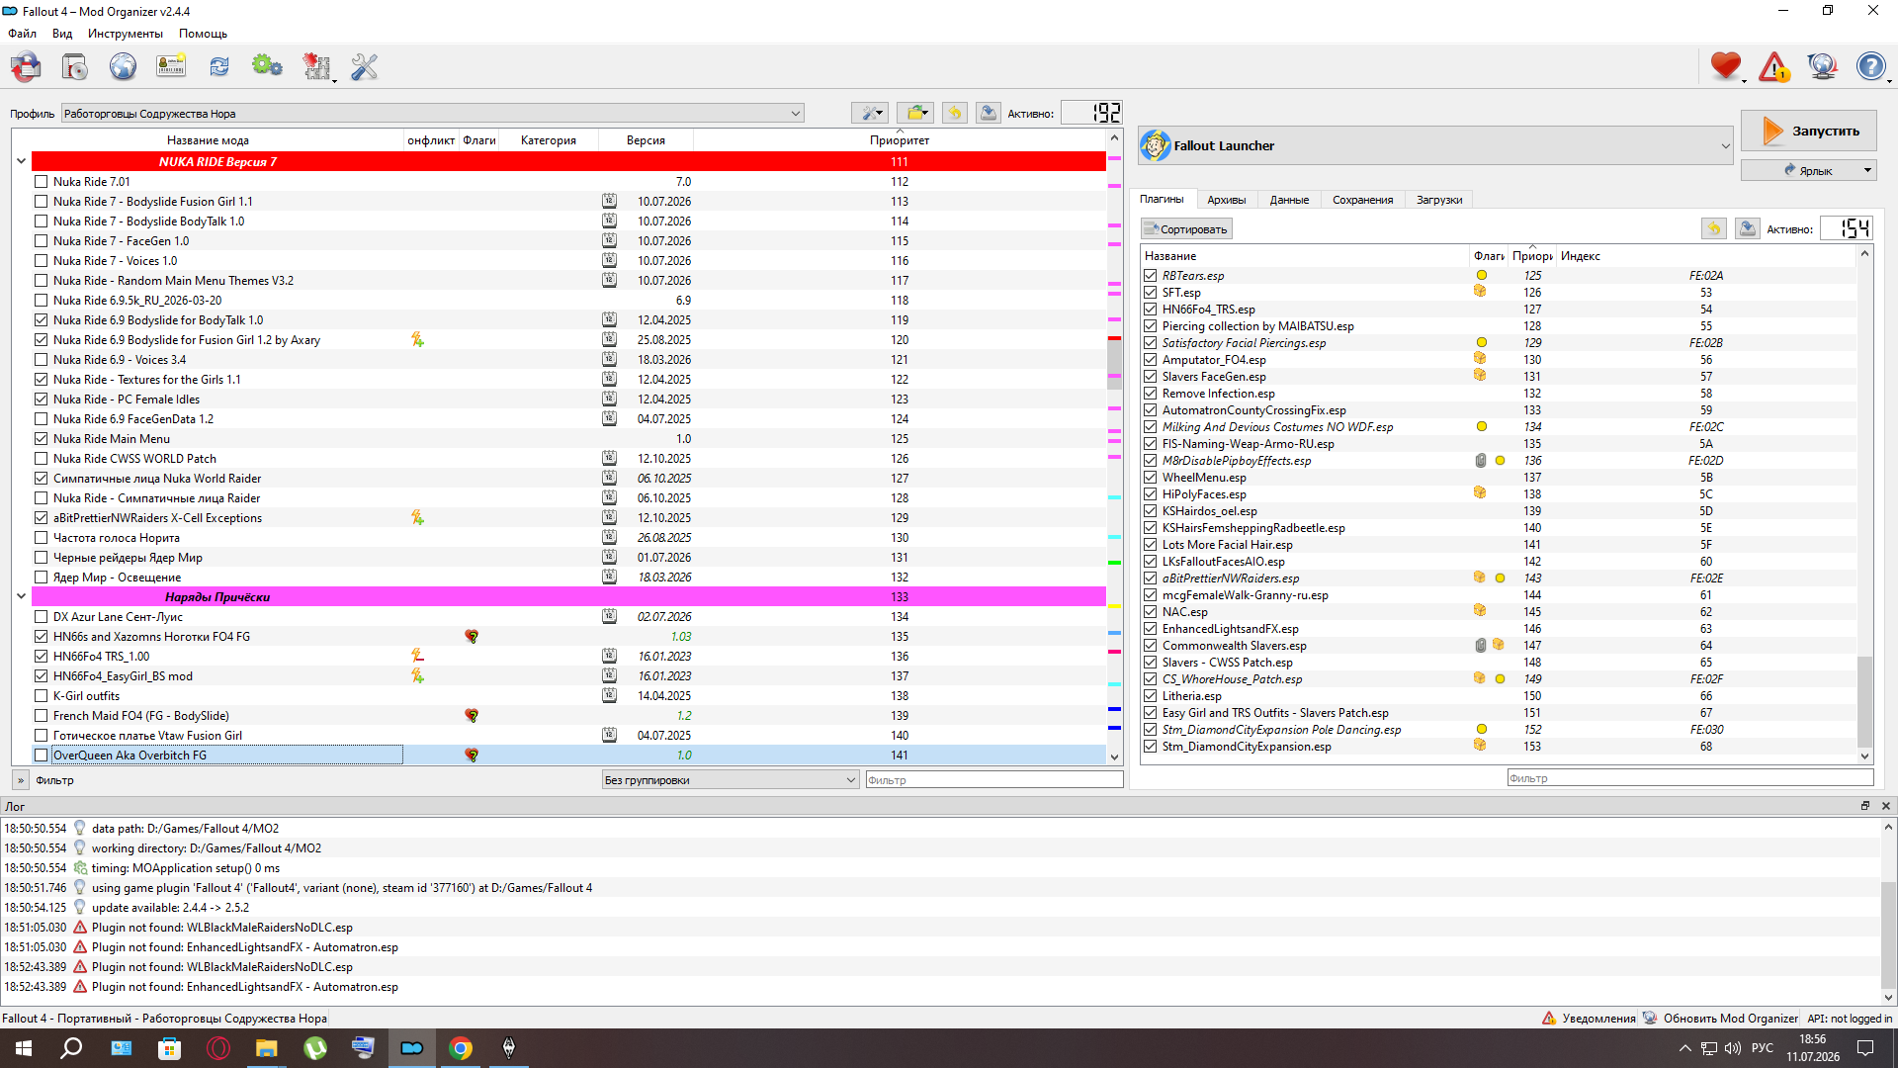The width and height of the screenshot is (1898, 1068).
Task: Uncheck Litheria.esp plugin checkbox
Action: tap(1151, 696)
